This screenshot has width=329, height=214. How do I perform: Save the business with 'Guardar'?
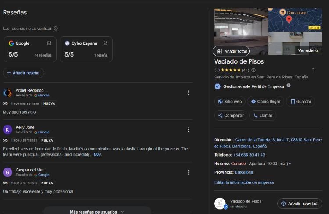pyautogui.click(x=300, y=101)
